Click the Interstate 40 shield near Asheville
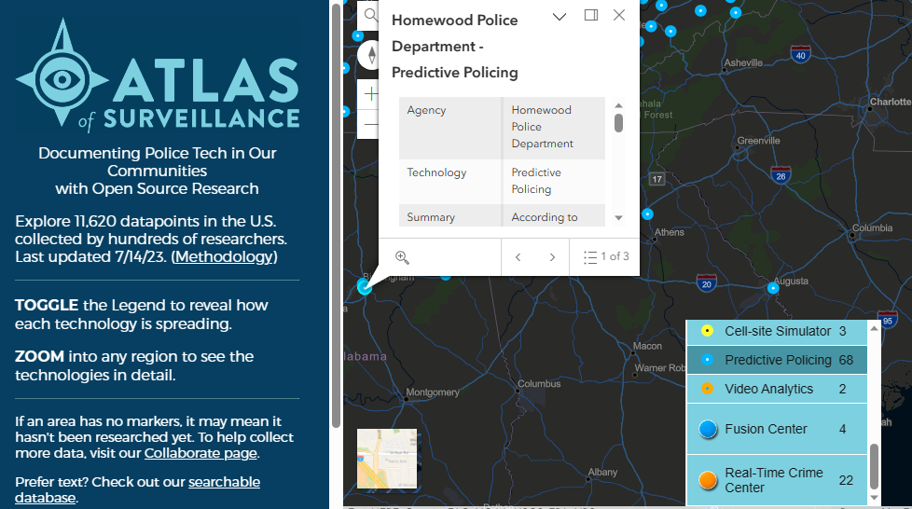Image resolution: width=912 pixels, height=509 pixels. click(x=800, y=55)
